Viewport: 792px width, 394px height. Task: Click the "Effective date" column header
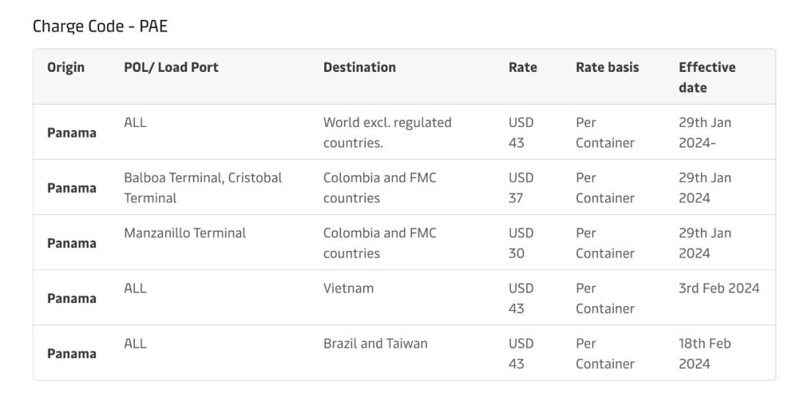click(x=707, y=77)
